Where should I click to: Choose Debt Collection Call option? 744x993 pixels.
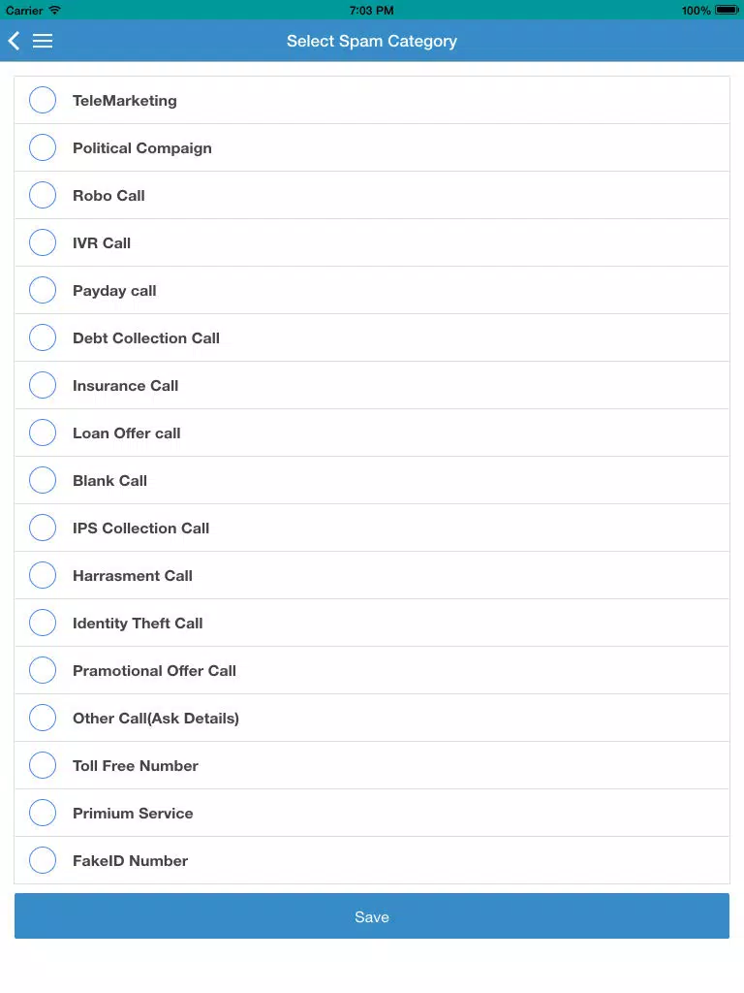(x=372, y=337)
